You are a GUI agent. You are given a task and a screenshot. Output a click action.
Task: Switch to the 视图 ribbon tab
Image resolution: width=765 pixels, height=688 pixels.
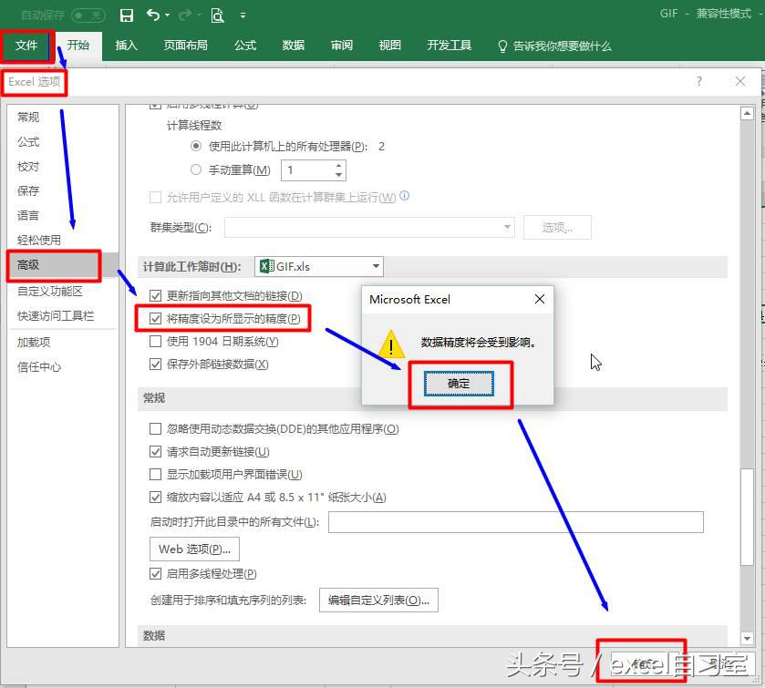[390, 46]
